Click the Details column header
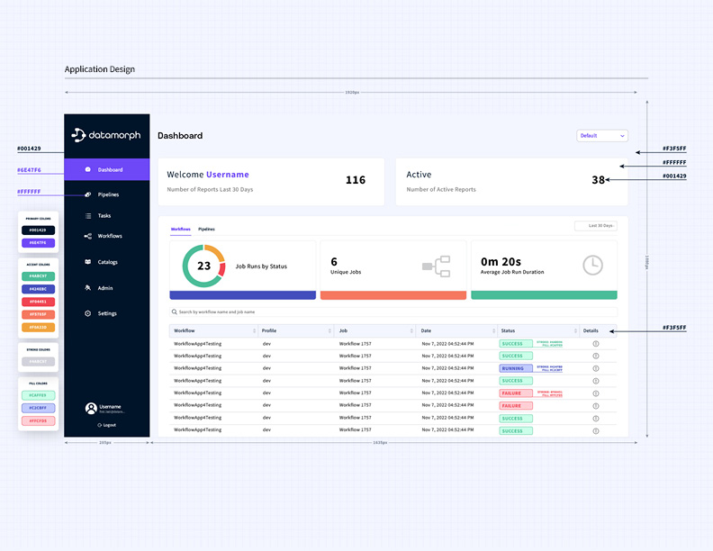713x551 pixels. point(591,330)
